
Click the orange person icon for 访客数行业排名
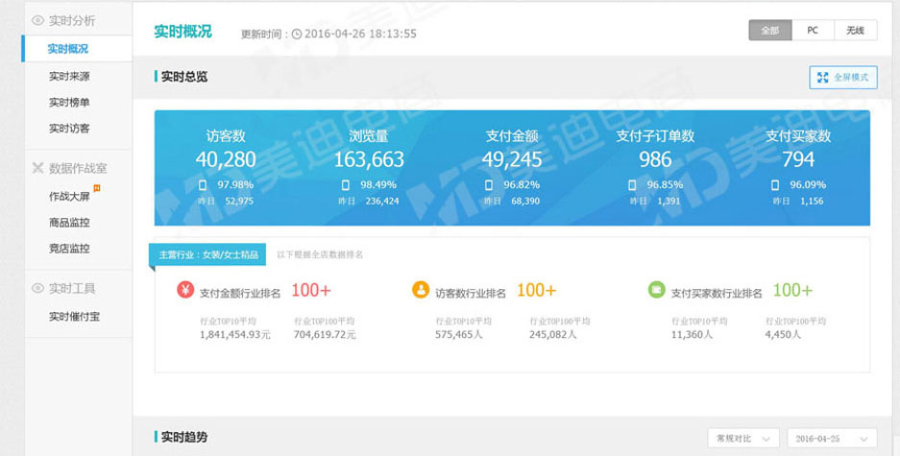pos(421,290)
